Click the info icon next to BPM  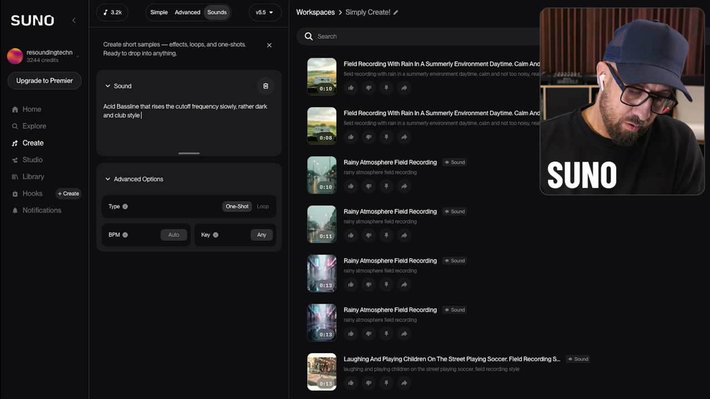(x=125, y=235)
